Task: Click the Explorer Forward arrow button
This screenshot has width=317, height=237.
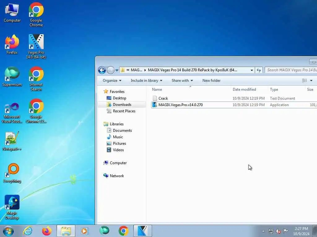Action: pyautogui.click(x=111, y=70)
